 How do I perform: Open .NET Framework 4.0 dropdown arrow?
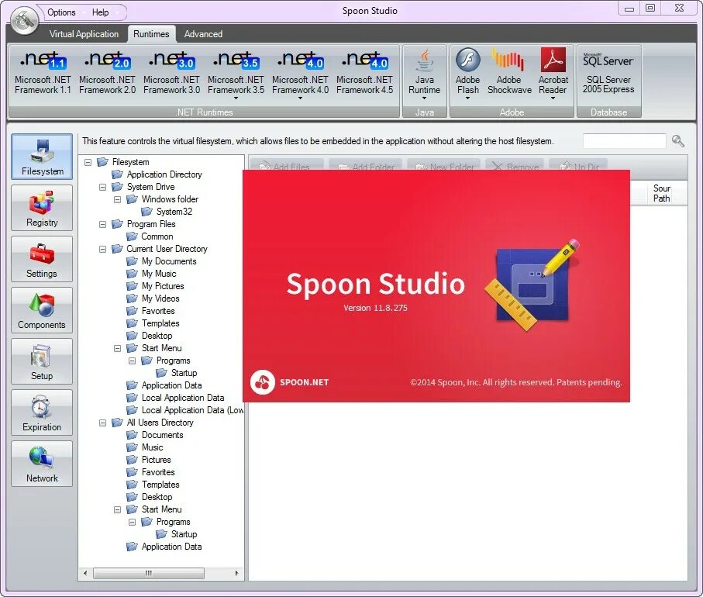[301, 98]
